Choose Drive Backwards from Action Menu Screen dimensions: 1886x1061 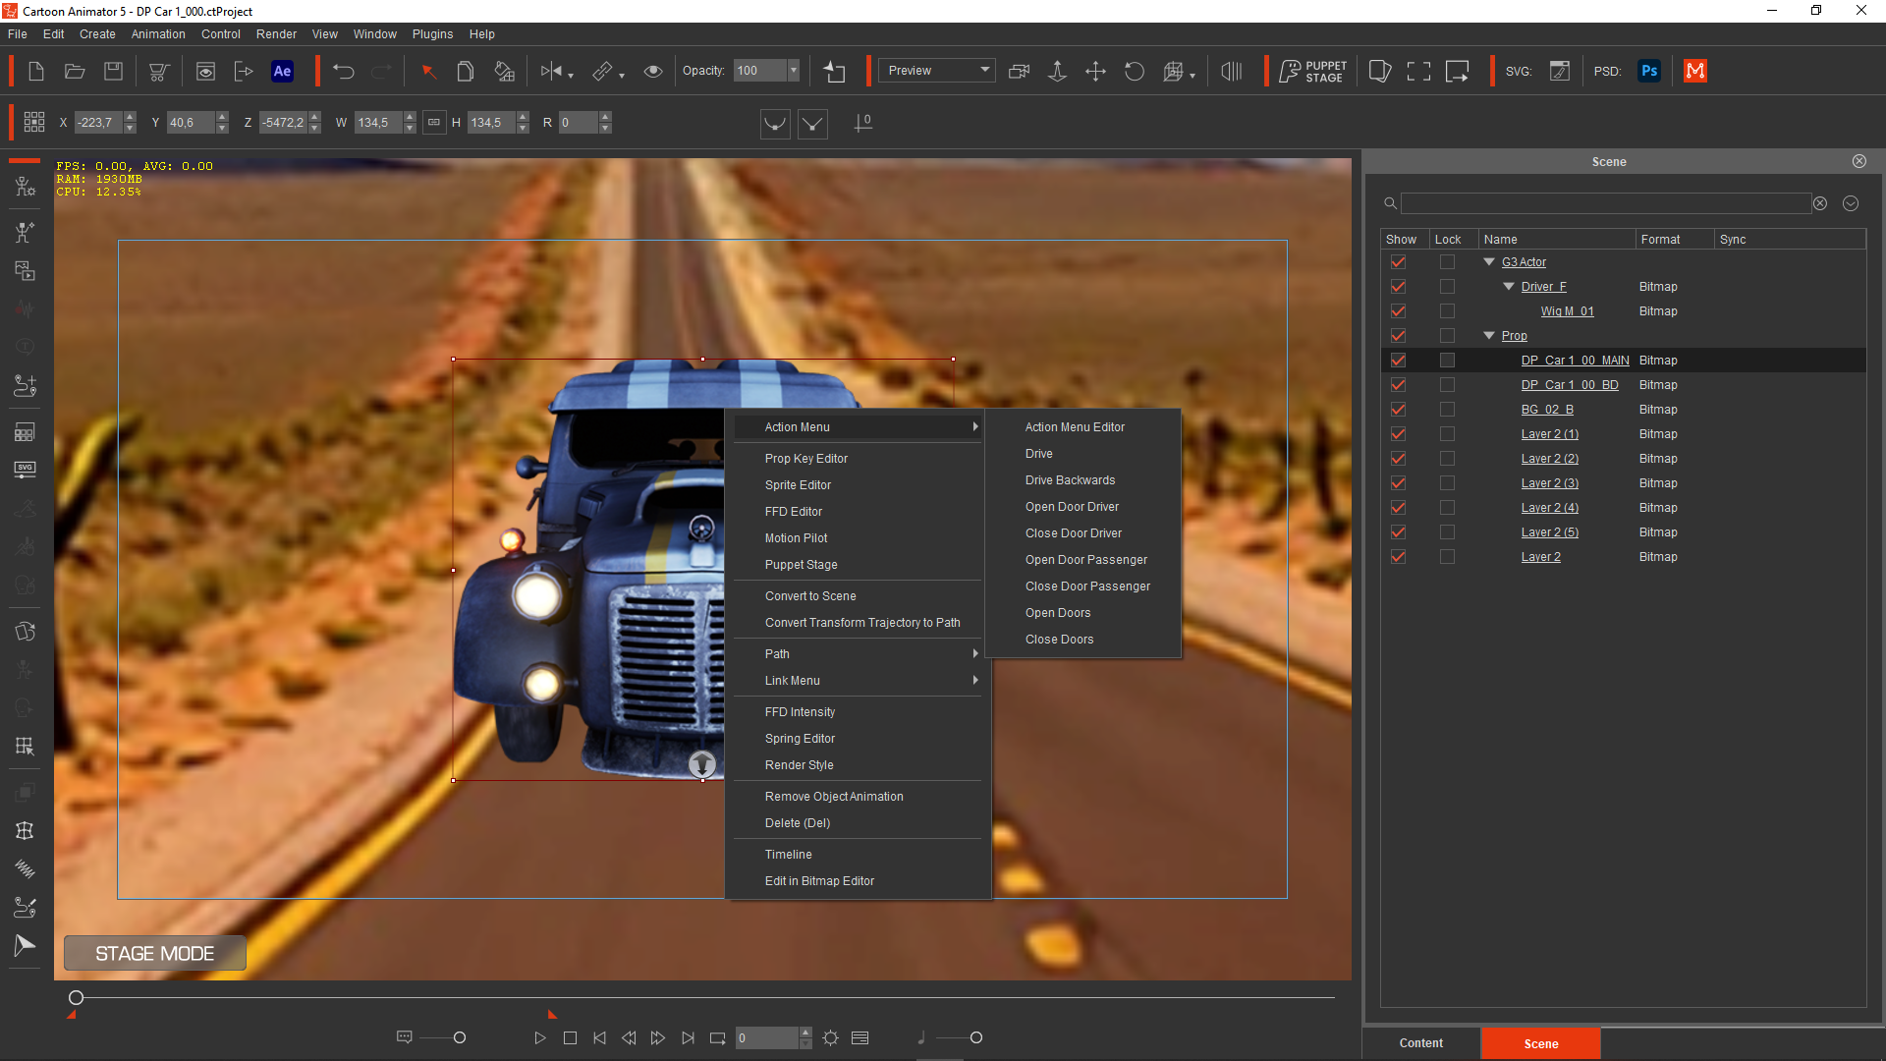click(1070, 480)
